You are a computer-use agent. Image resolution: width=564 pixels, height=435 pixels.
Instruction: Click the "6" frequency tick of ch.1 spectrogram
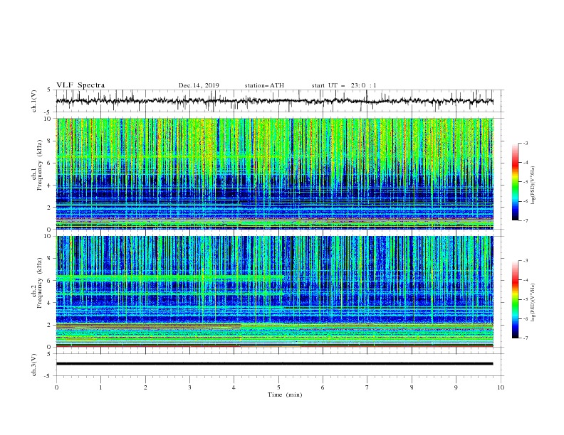49,163
